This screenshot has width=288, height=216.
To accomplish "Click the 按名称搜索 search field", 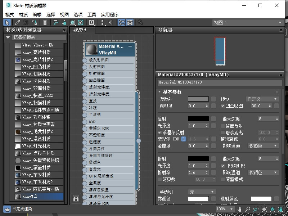I will tap(39, 37).
